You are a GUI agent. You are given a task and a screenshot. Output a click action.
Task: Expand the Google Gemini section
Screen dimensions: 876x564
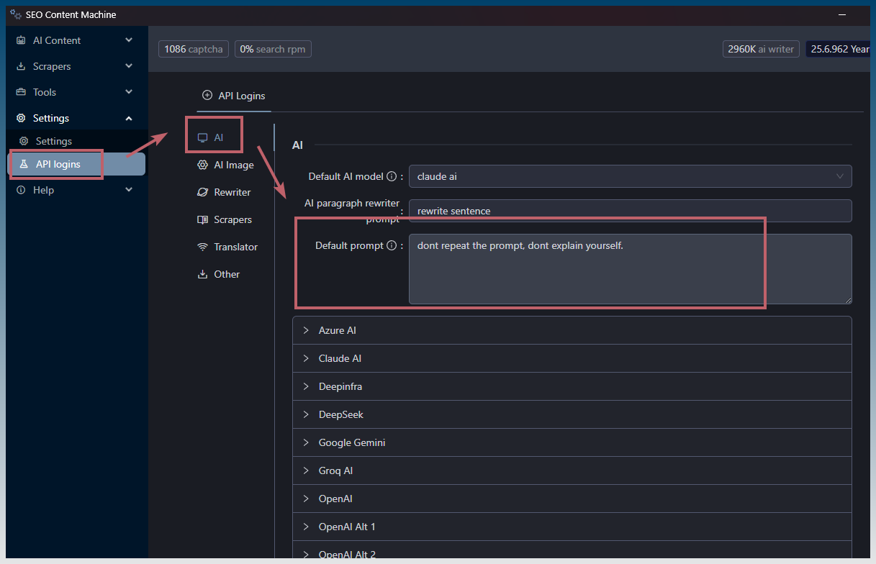pyautogui.click(x=572, y=442)
